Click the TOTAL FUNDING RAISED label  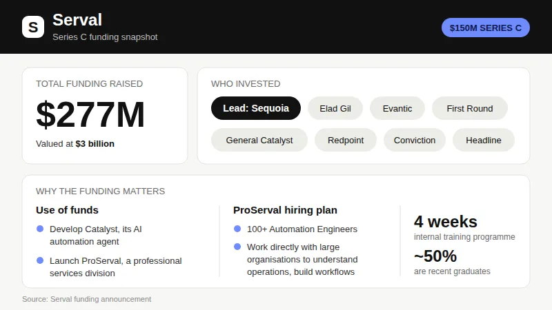click(x=90, y=83)
